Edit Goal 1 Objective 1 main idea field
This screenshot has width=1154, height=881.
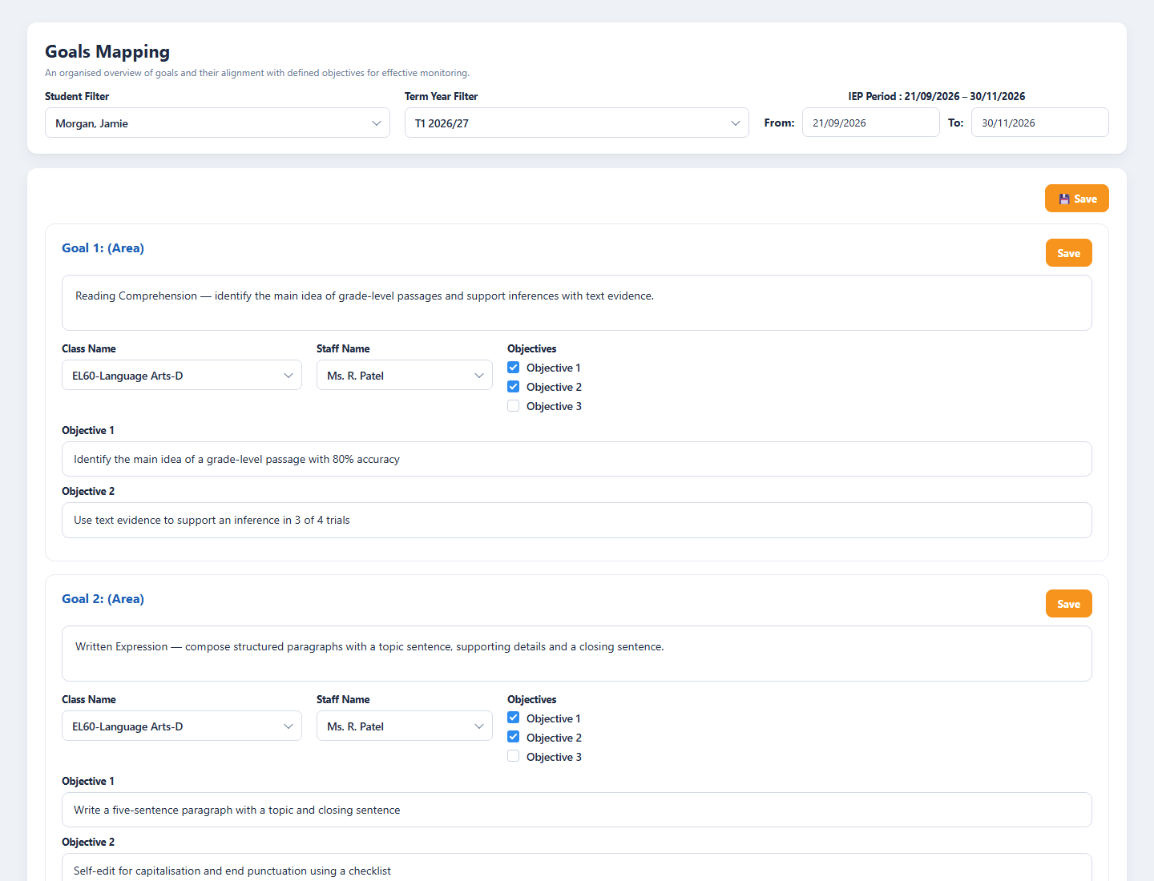(x=576, y=459)
